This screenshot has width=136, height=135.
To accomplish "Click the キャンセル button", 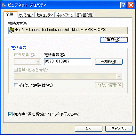I will click(x=119, y=129).
